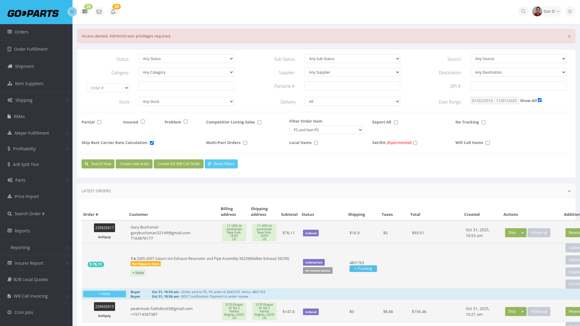Open the mail envelope icon in header
This screenshot has height=326, width=580.
coord(99,12)
